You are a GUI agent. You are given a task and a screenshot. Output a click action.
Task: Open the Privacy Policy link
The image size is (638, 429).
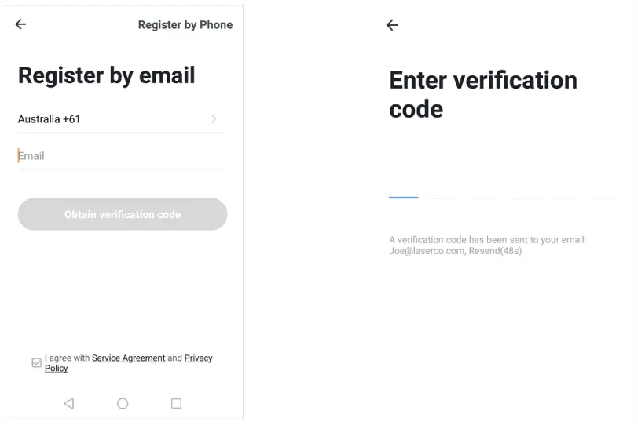pos(198,358)
